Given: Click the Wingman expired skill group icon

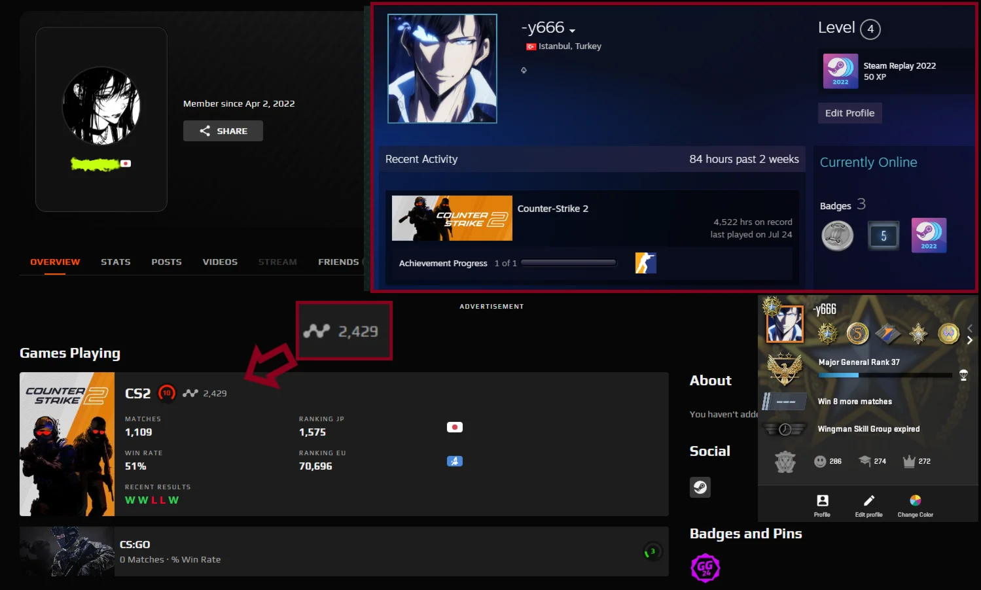Looking at the screenshot, I should (x=785, y=429).
